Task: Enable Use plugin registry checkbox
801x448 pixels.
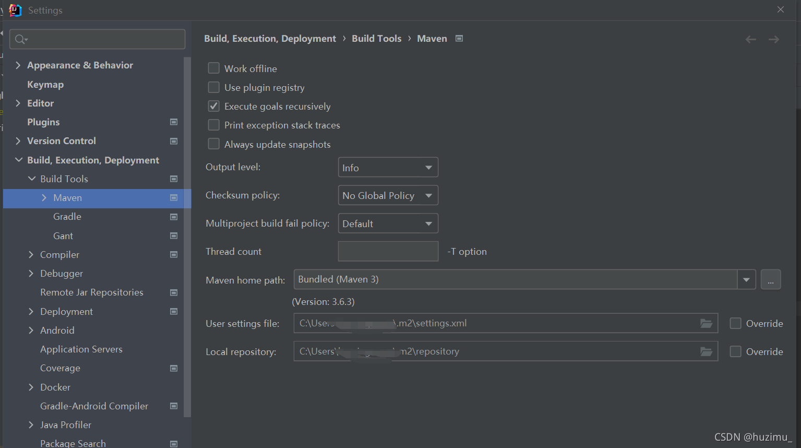Action: pos(213,87)
